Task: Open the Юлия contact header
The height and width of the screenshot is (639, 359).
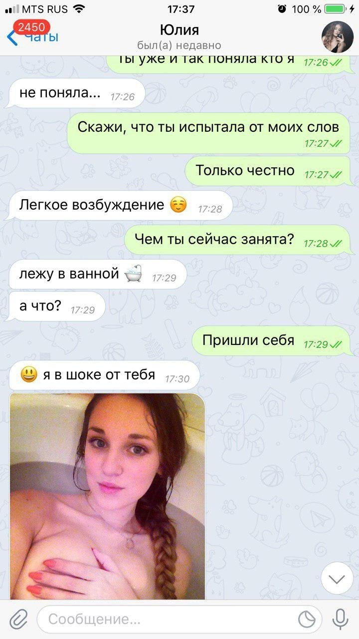Action: click(179, 29)
